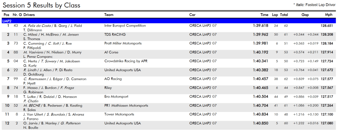The image size is (338, 131).
Task: Select the "Team" column header
Action: pyautogui.click(x=109, y=15)
